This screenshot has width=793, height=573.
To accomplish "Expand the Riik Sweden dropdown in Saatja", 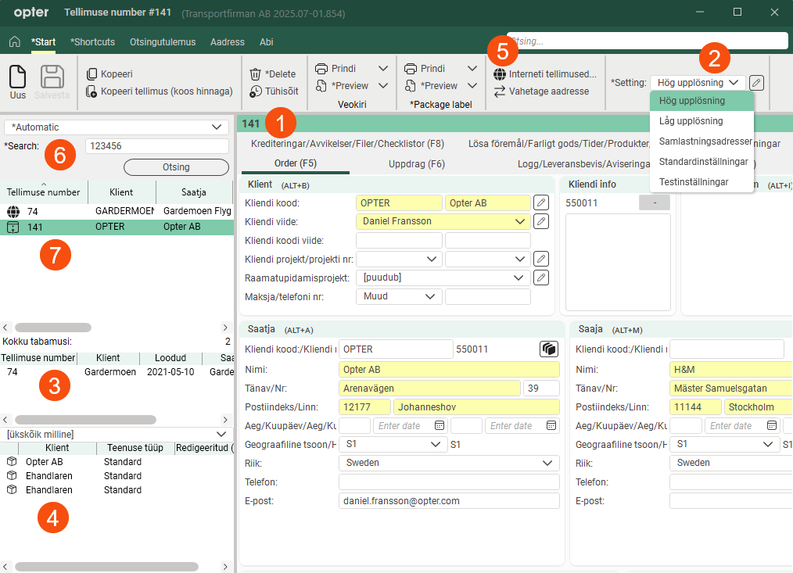I will 547,463.
